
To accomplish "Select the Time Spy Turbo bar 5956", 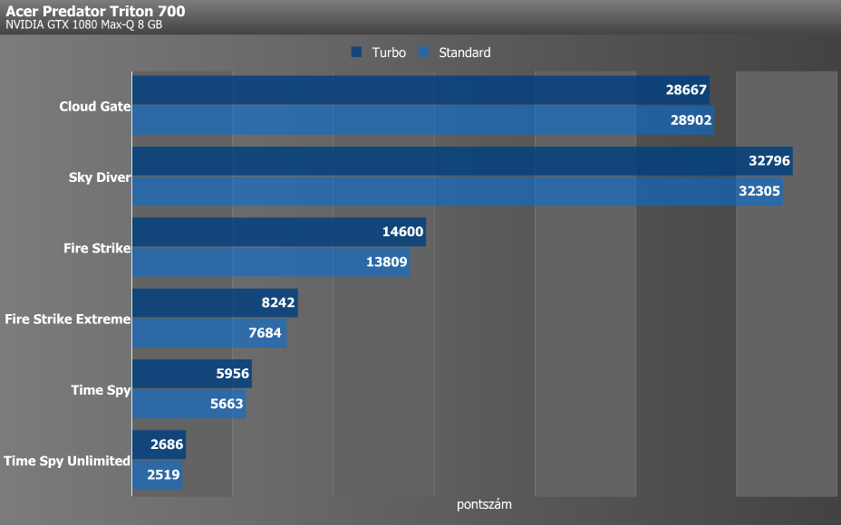I will pyautogui.click(x=192, y=374).
